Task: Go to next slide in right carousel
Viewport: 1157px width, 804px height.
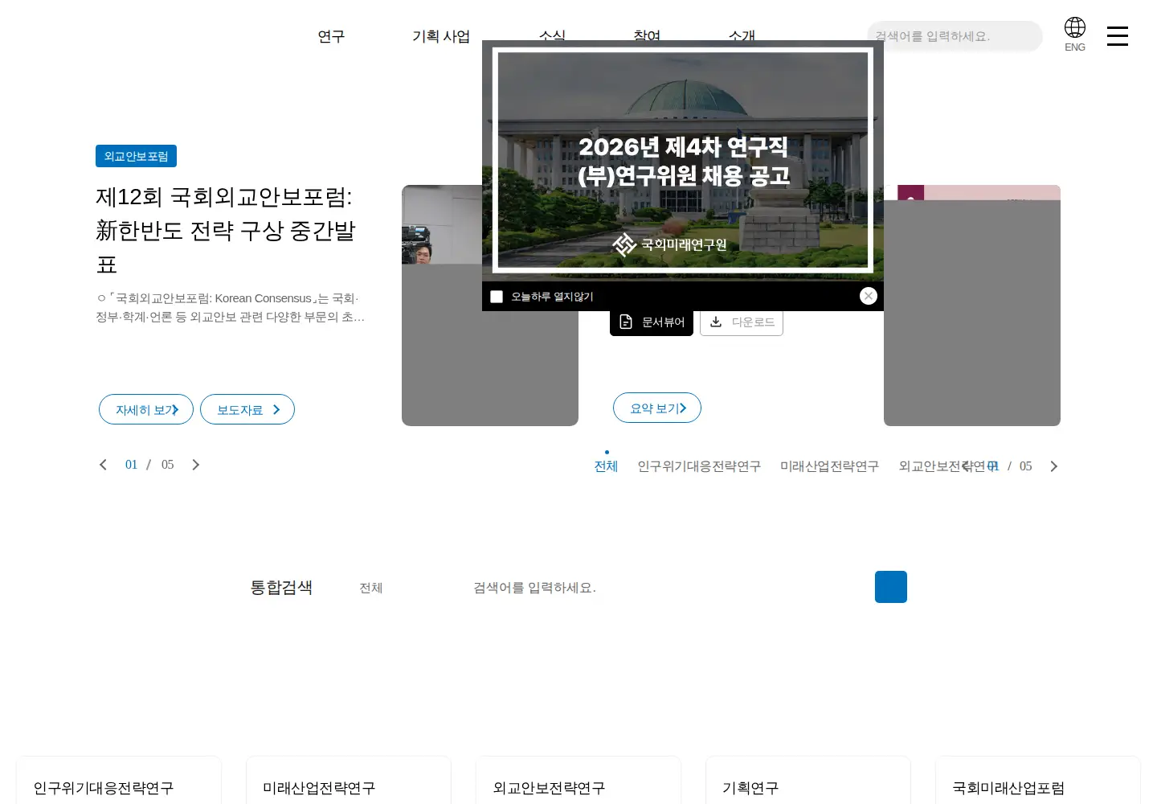Action: click(x=1053, y=466)
